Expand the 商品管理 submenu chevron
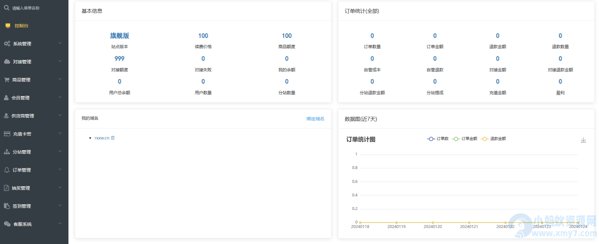The height and width of the screenshot is (244, 599). [x=60, y=79]
